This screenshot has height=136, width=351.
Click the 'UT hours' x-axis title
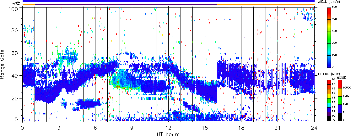168,134
